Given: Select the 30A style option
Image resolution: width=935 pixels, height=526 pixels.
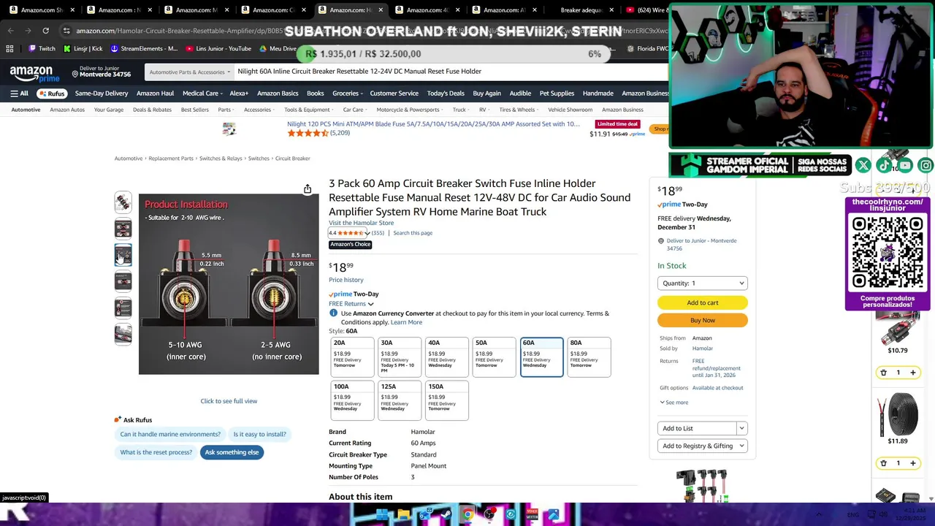Looking at the screenshot, I should point(399,357).
